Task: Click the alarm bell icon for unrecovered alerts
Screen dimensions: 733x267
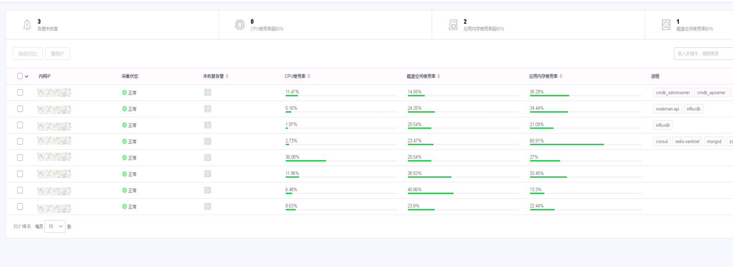Action: [27, 25]
